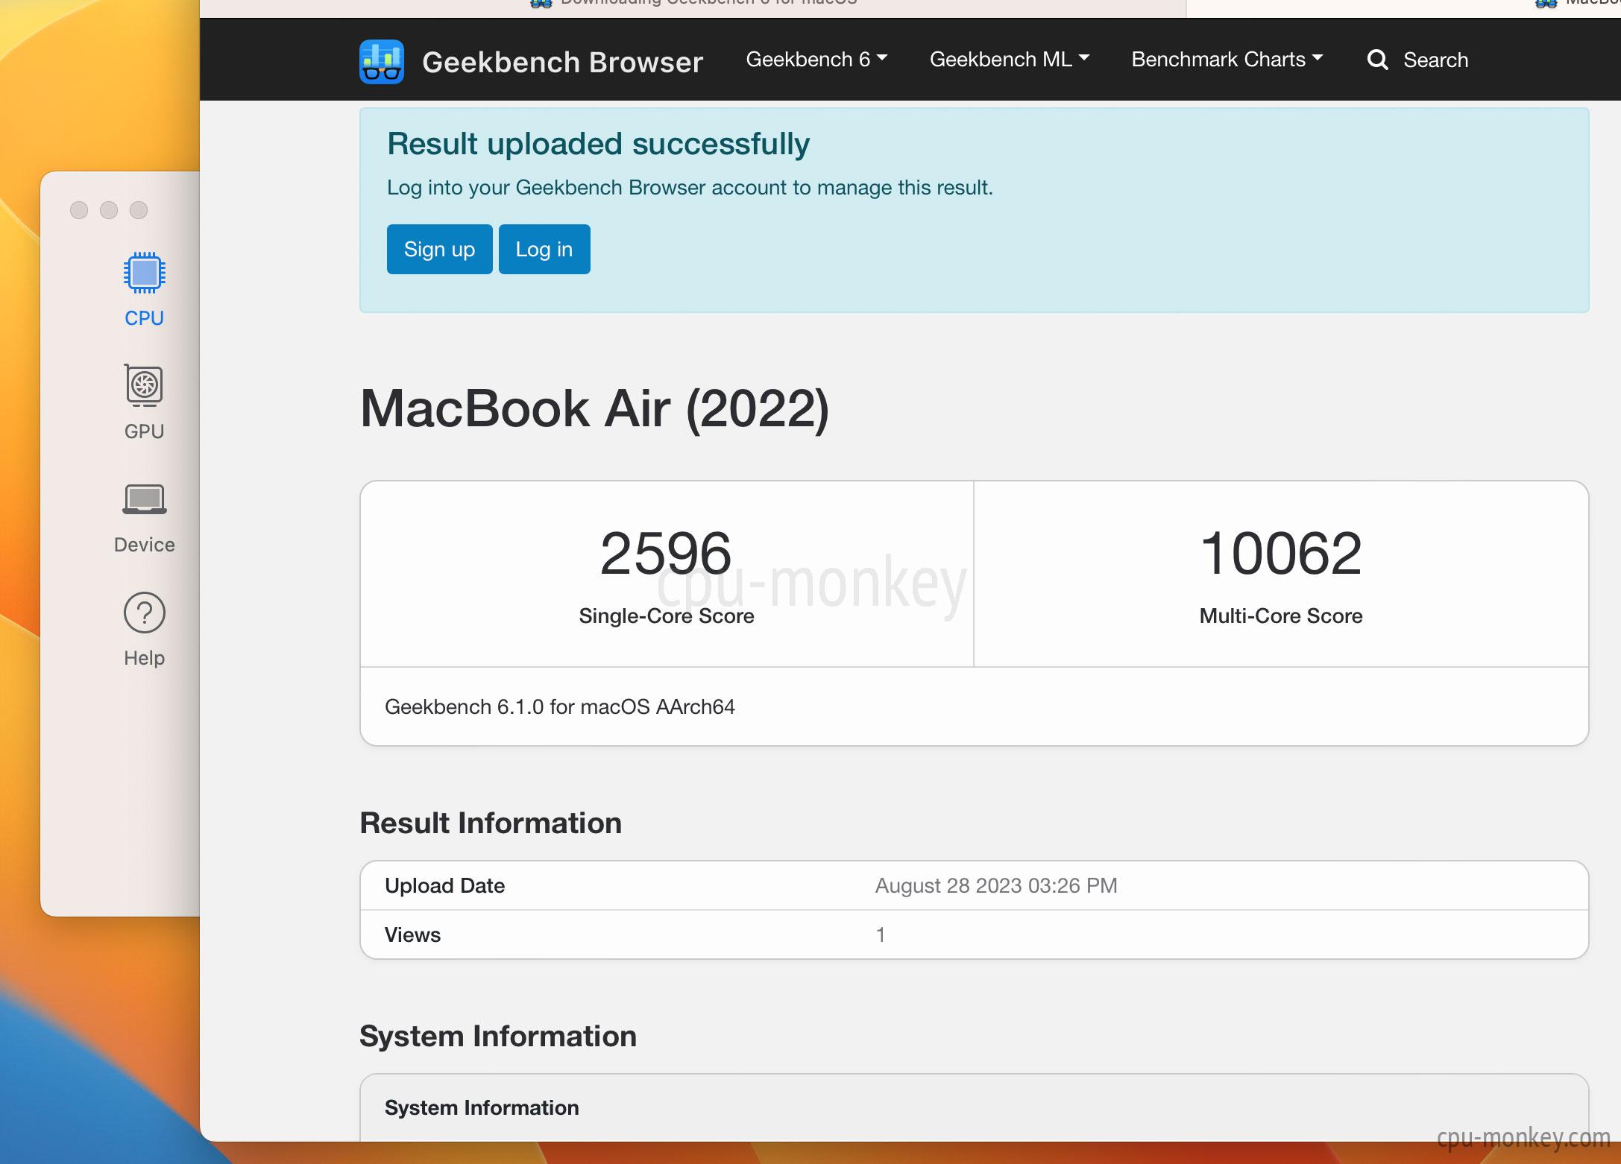Go to Geekbench Browser home link

pyautogui.click(x=562, y=62)
